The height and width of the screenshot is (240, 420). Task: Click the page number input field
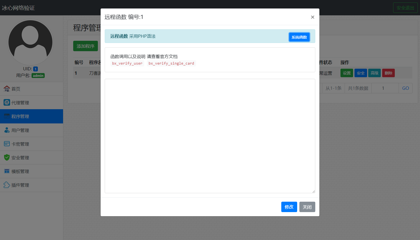tap(385, 88)
